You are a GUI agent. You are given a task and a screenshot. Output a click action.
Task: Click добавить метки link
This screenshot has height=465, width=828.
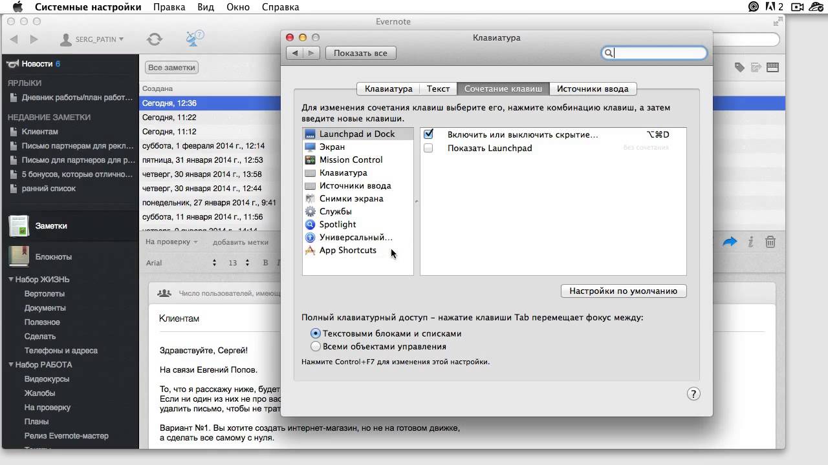tap(241, 242)
